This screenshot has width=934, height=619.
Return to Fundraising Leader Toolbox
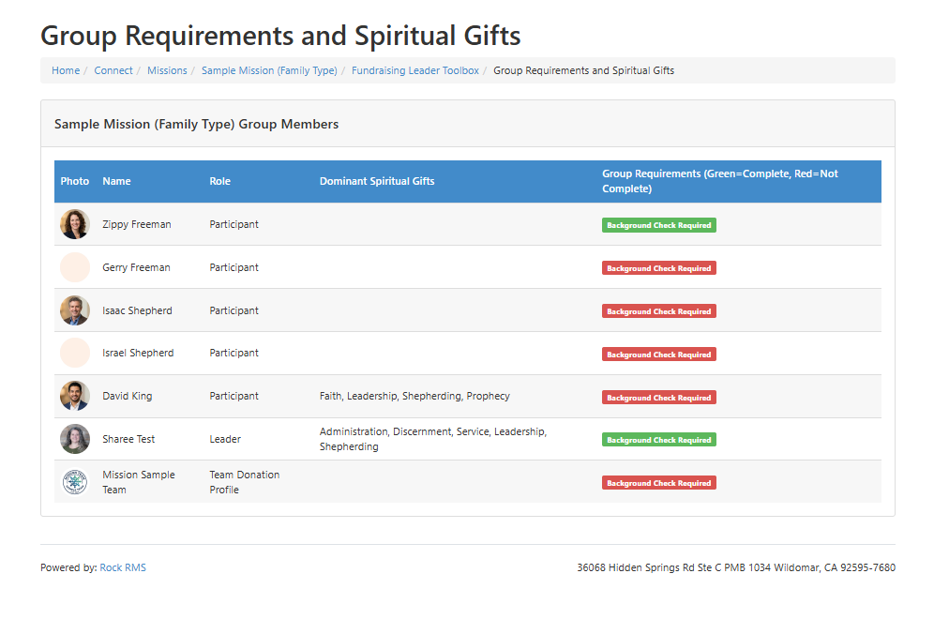[x=415, y=70]
